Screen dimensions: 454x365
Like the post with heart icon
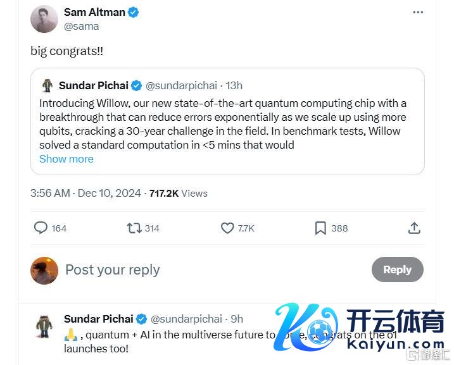coord(227,228)
